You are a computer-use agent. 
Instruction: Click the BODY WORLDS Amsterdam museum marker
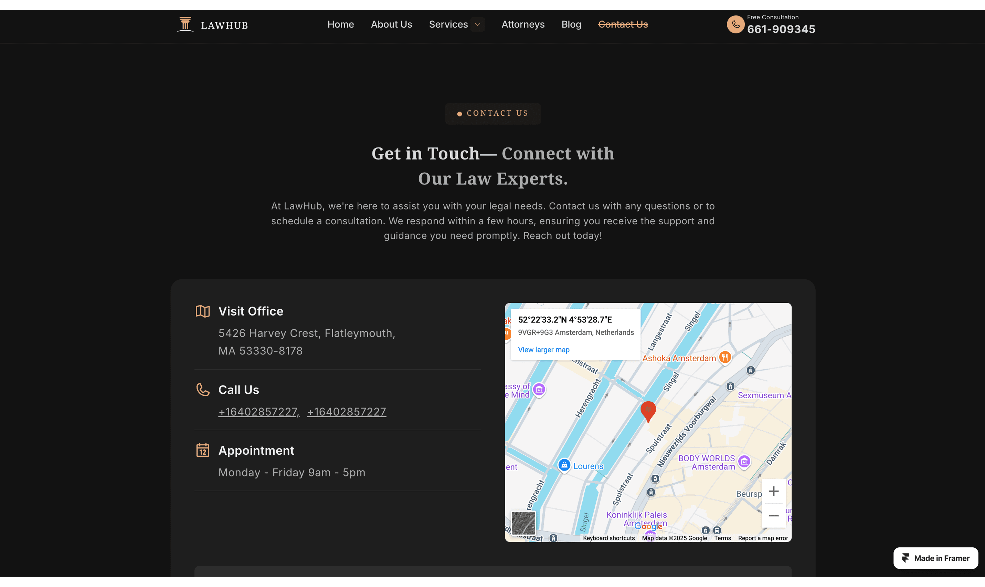tap(744, 461)
